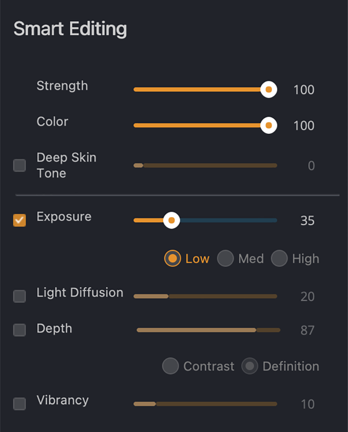Select the Definition radio option
The width and height of the screenshot is (348, 432).
click(250, 366)
